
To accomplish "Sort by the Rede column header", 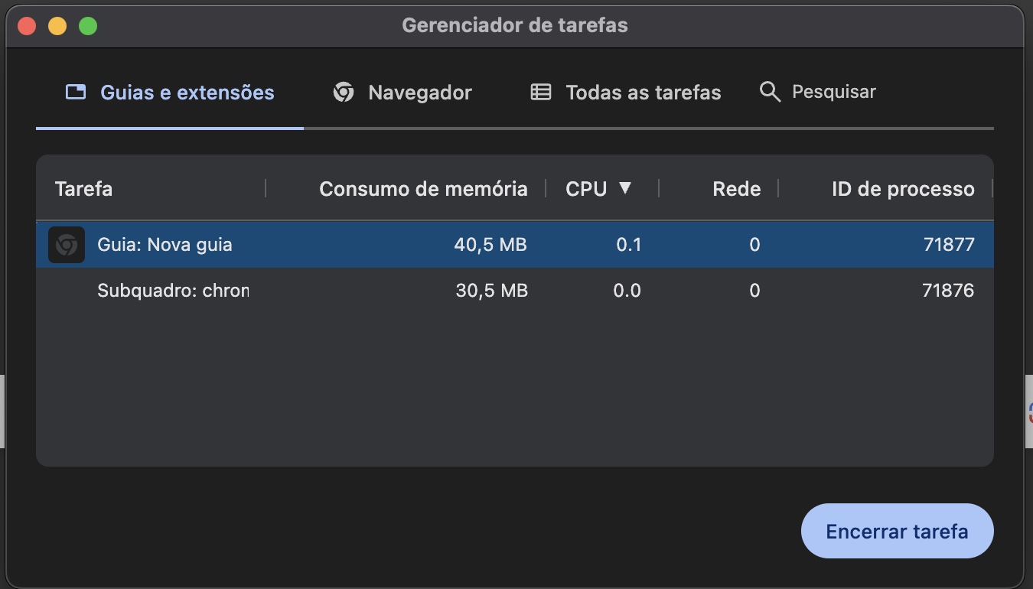I will (x=736, y=188).
